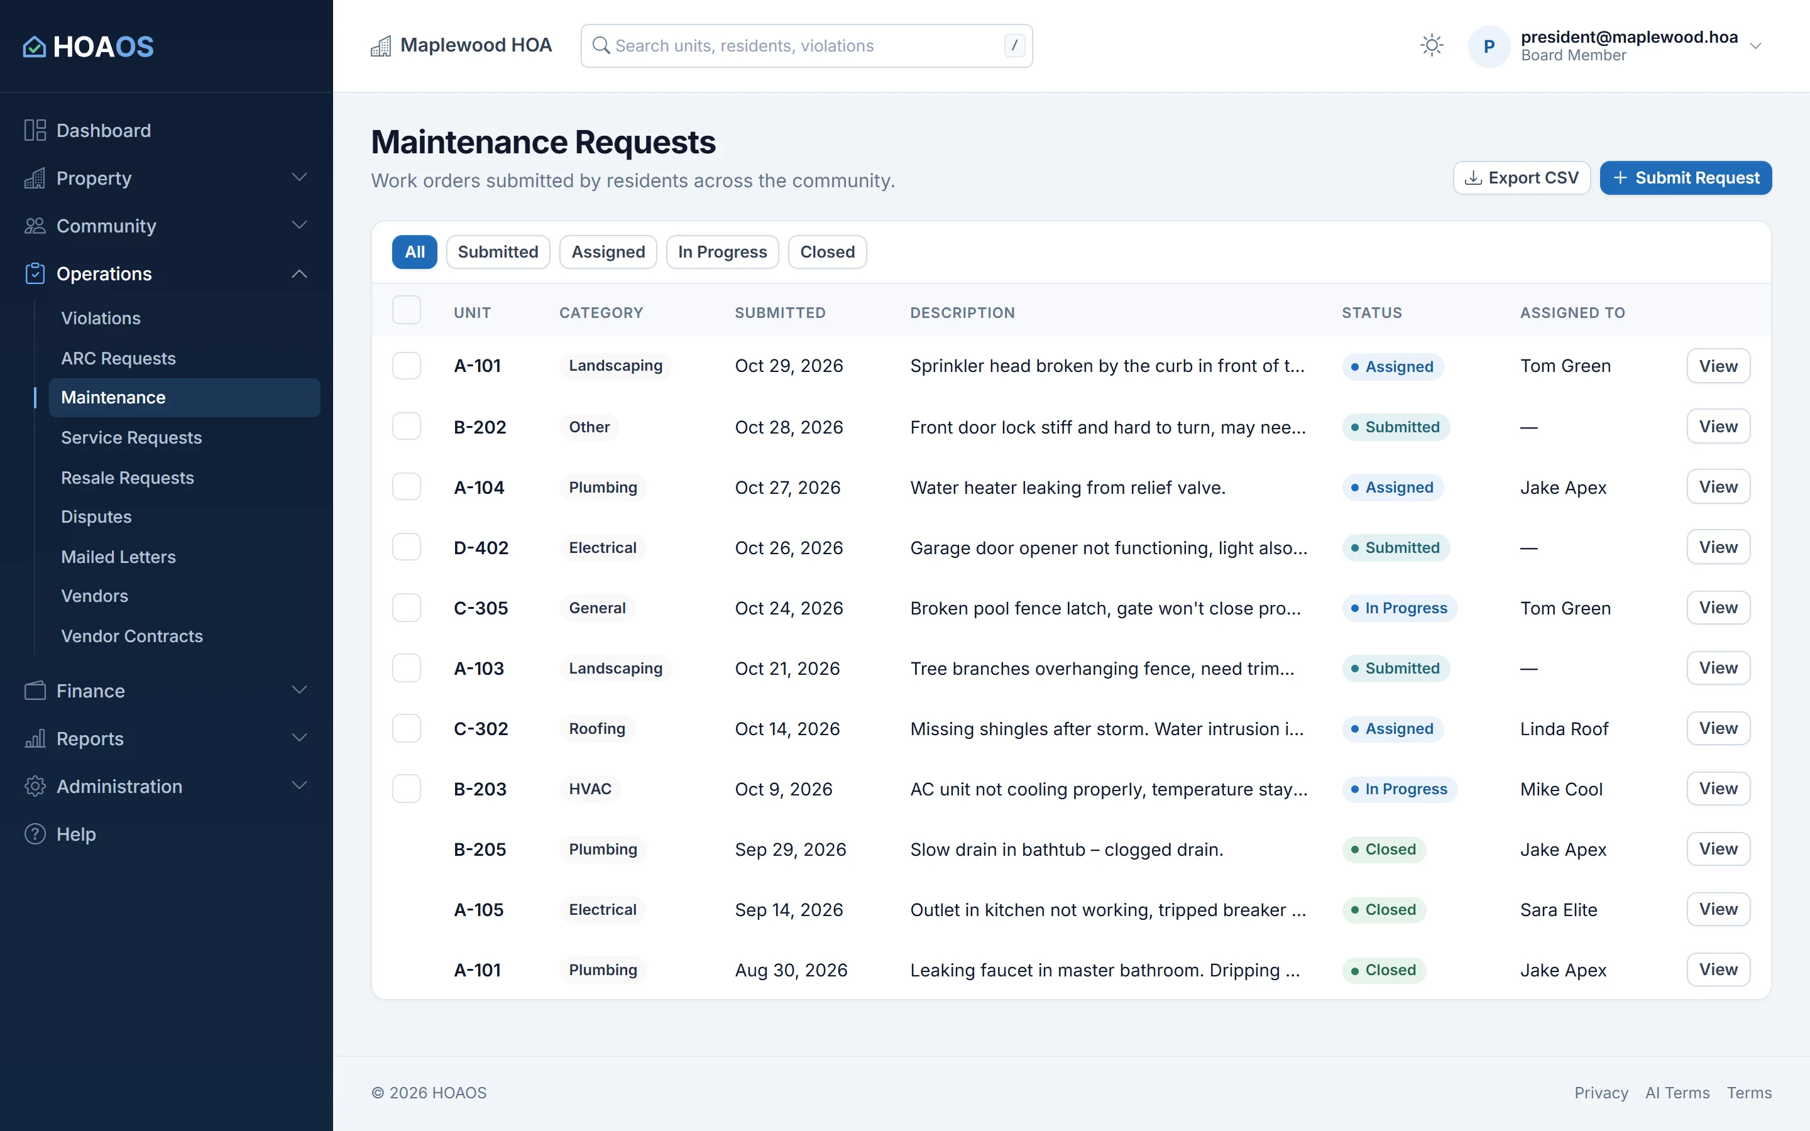Expand the Finance menu chevron
This screenshot has width=1810, height=1131.
pyautogui.click(x=299, y=690)
